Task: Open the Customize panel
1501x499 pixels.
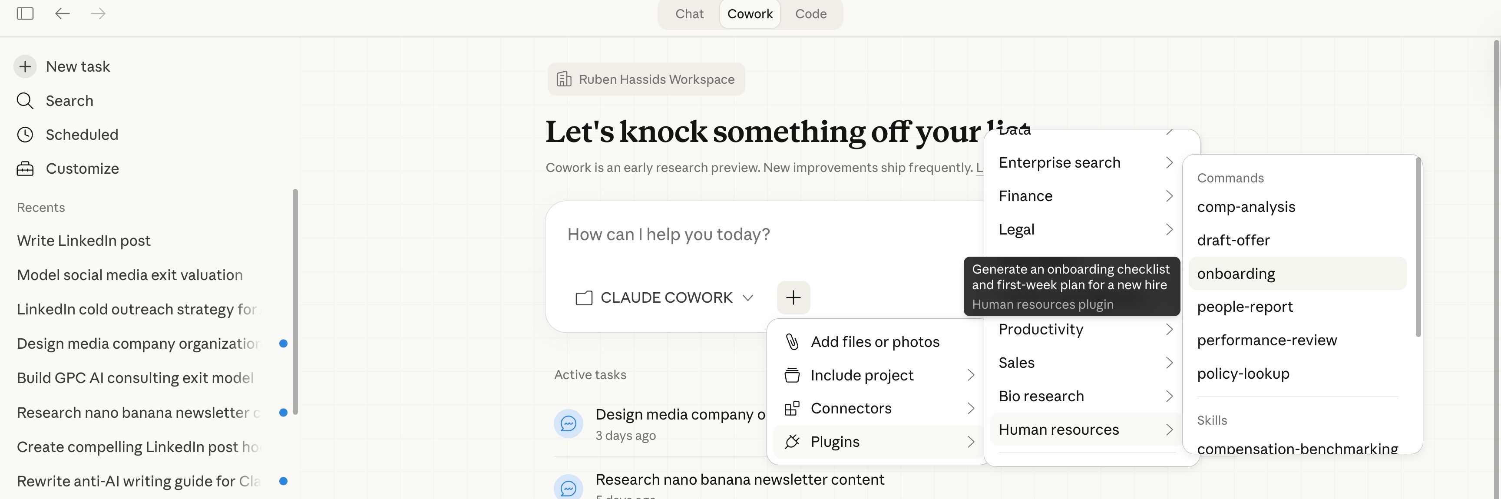Action: pos(82,169)
